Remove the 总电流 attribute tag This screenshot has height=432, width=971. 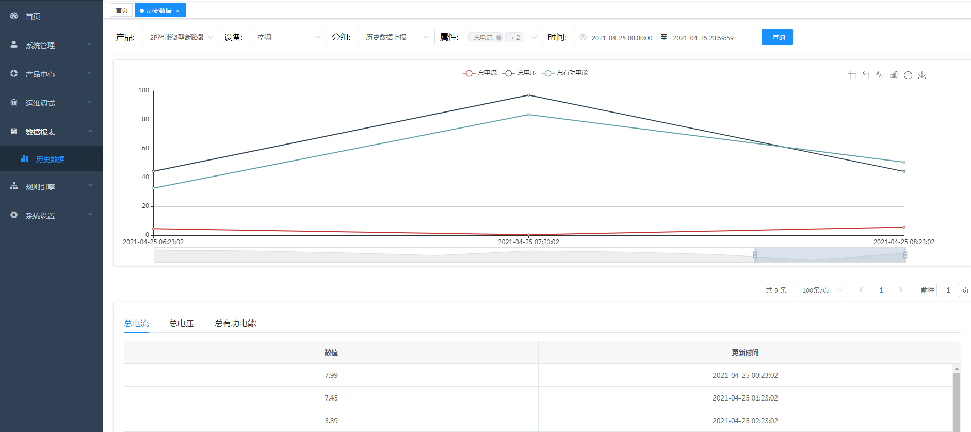tap(499, 37)
